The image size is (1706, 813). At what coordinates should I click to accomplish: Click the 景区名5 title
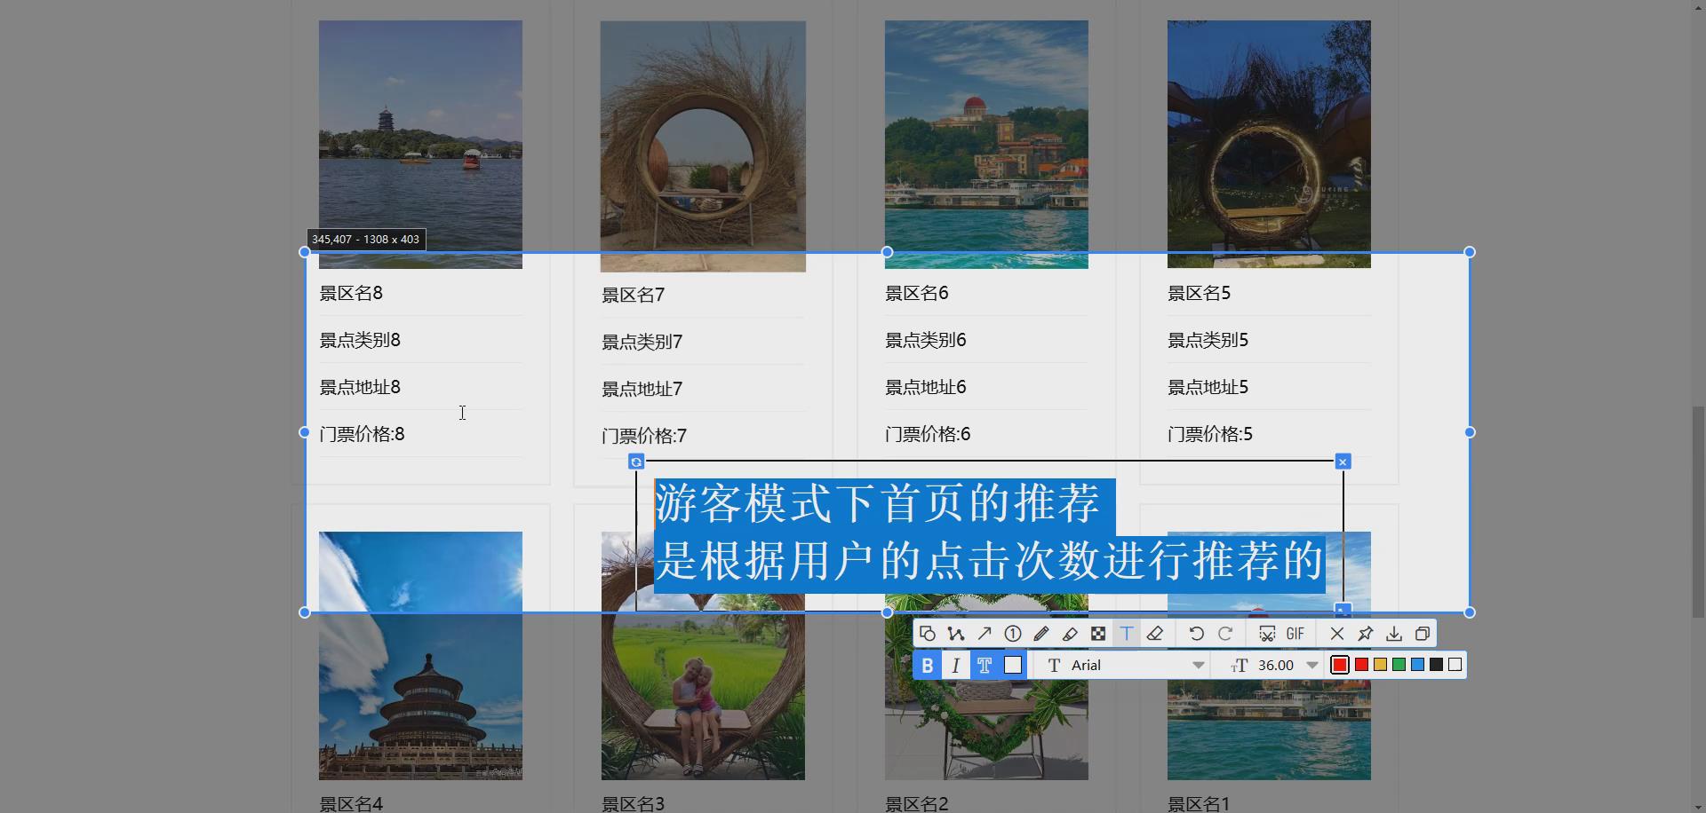point(1200,293)
